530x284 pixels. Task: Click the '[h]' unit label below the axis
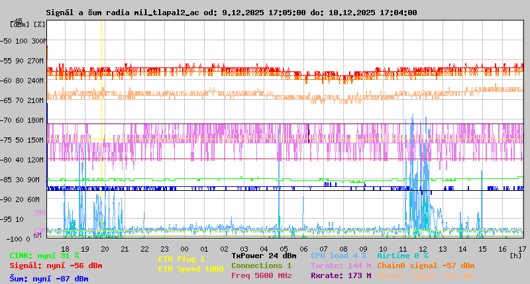pos(516,256)
